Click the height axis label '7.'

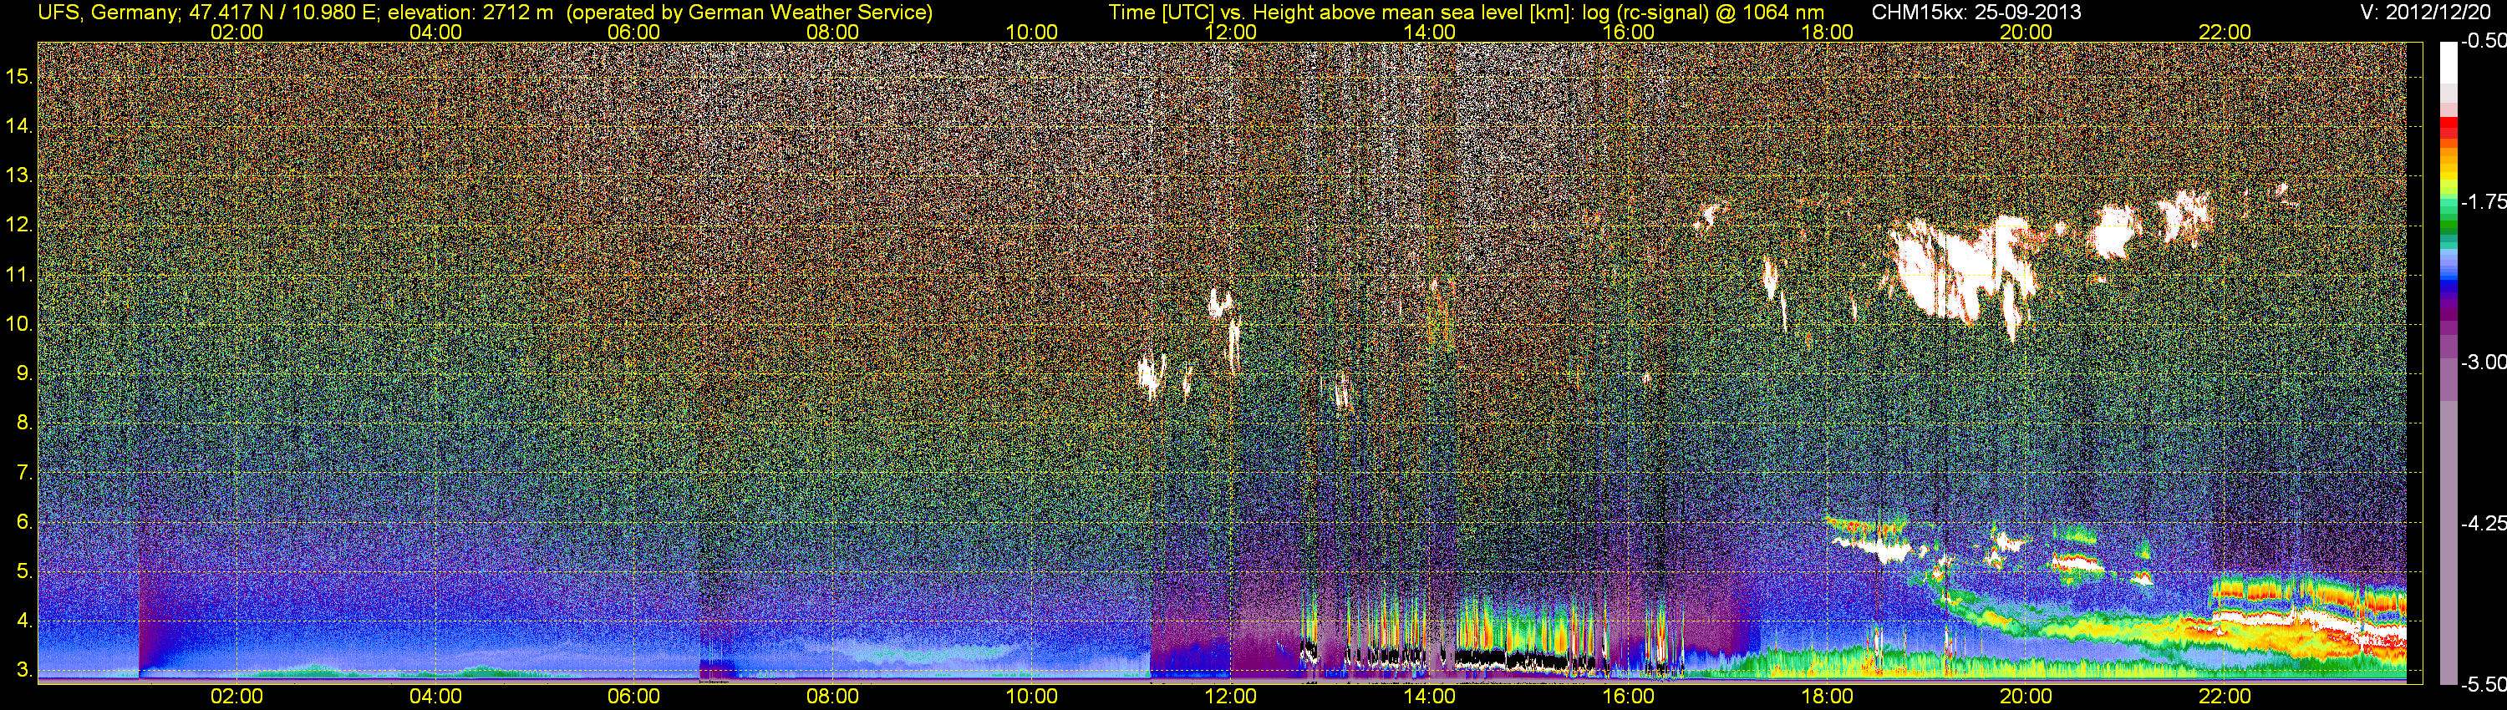24,473
